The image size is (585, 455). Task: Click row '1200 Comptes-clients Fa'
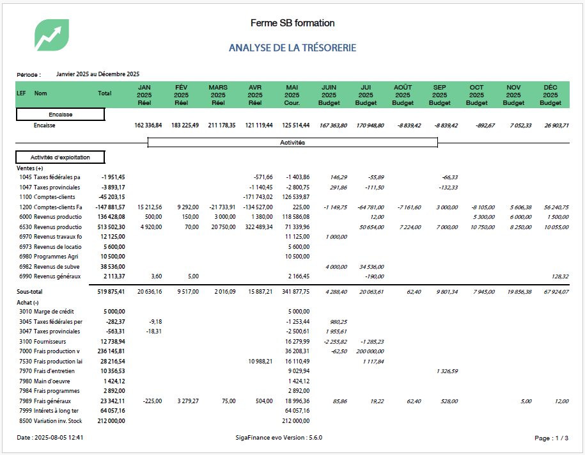pyautogui.click(x=293, y=207)
